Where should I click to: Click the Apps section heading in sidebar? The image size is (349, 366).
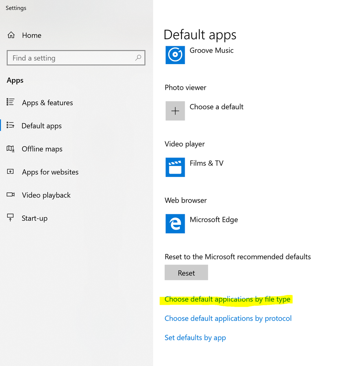[x=15, y=80]
